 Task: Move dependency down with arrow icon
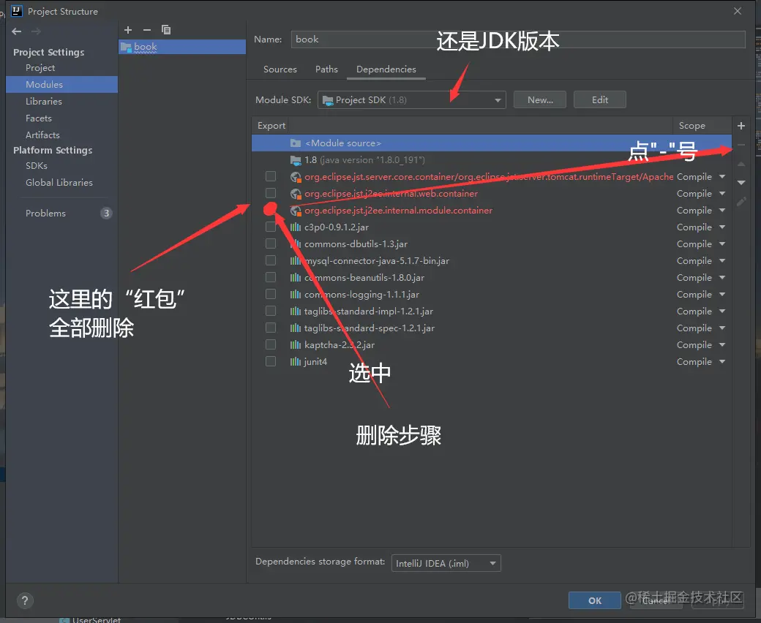(741, 183)
